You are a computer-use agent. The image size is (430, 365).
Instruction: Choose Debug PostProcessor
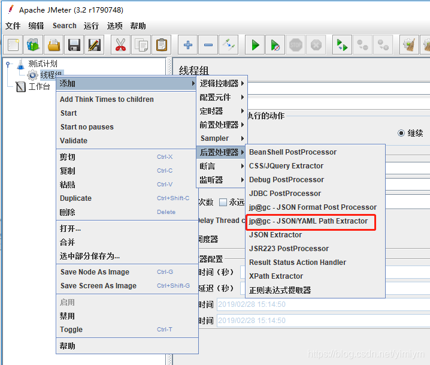pyautogui.click(x=315, y=179)
